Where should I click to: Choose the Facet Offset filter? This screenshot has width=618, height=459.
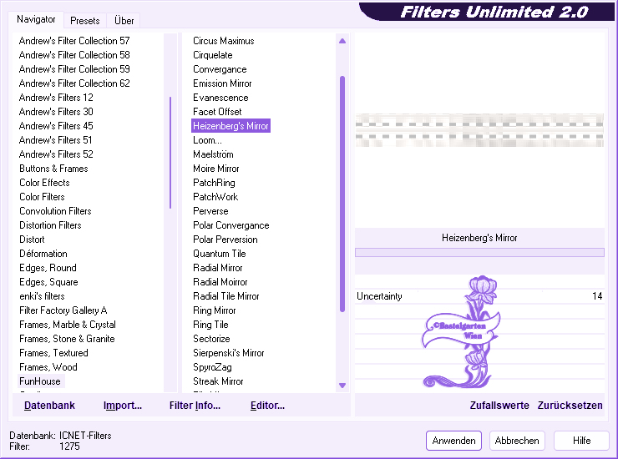point(217,112)
